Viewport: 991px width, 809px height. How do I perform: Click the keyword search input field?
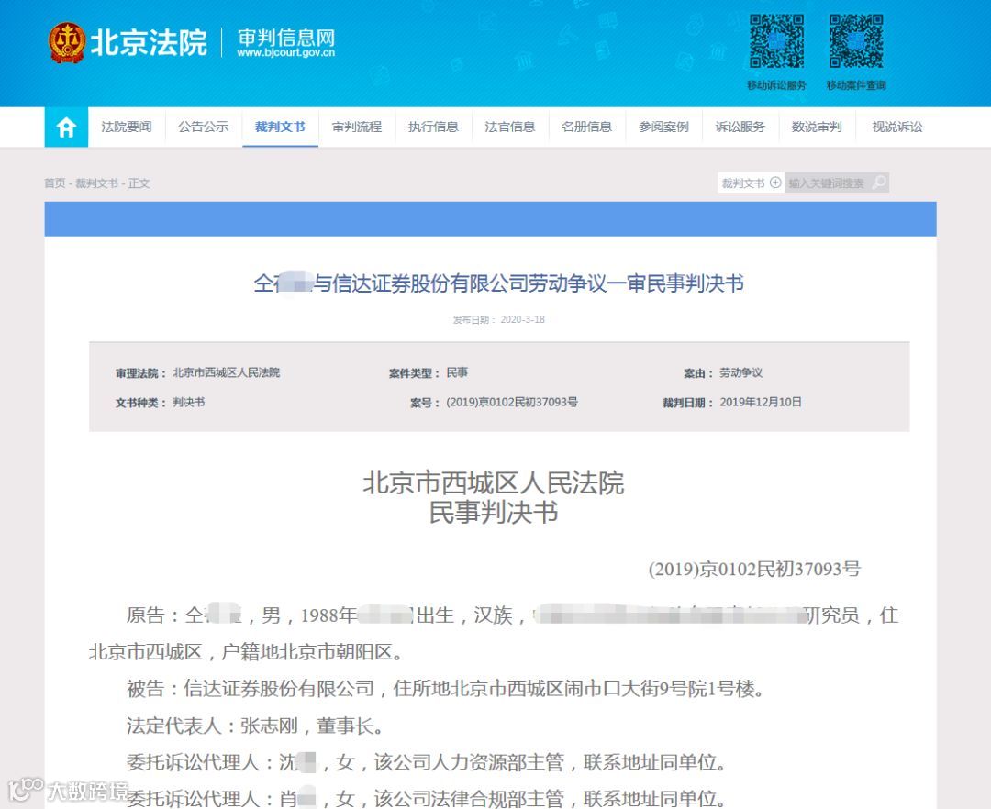[x=828, y=183]
